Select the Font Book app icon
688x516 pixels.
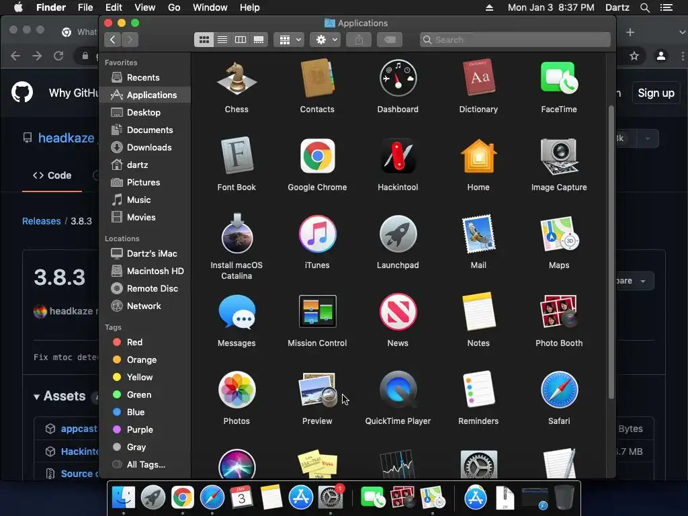(236, 156)
